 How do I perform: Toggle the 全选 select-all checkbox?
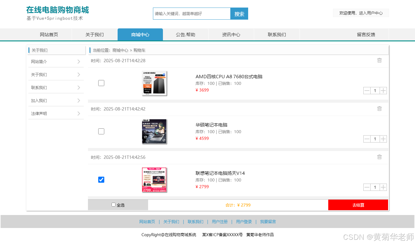[x=114, y=205]
